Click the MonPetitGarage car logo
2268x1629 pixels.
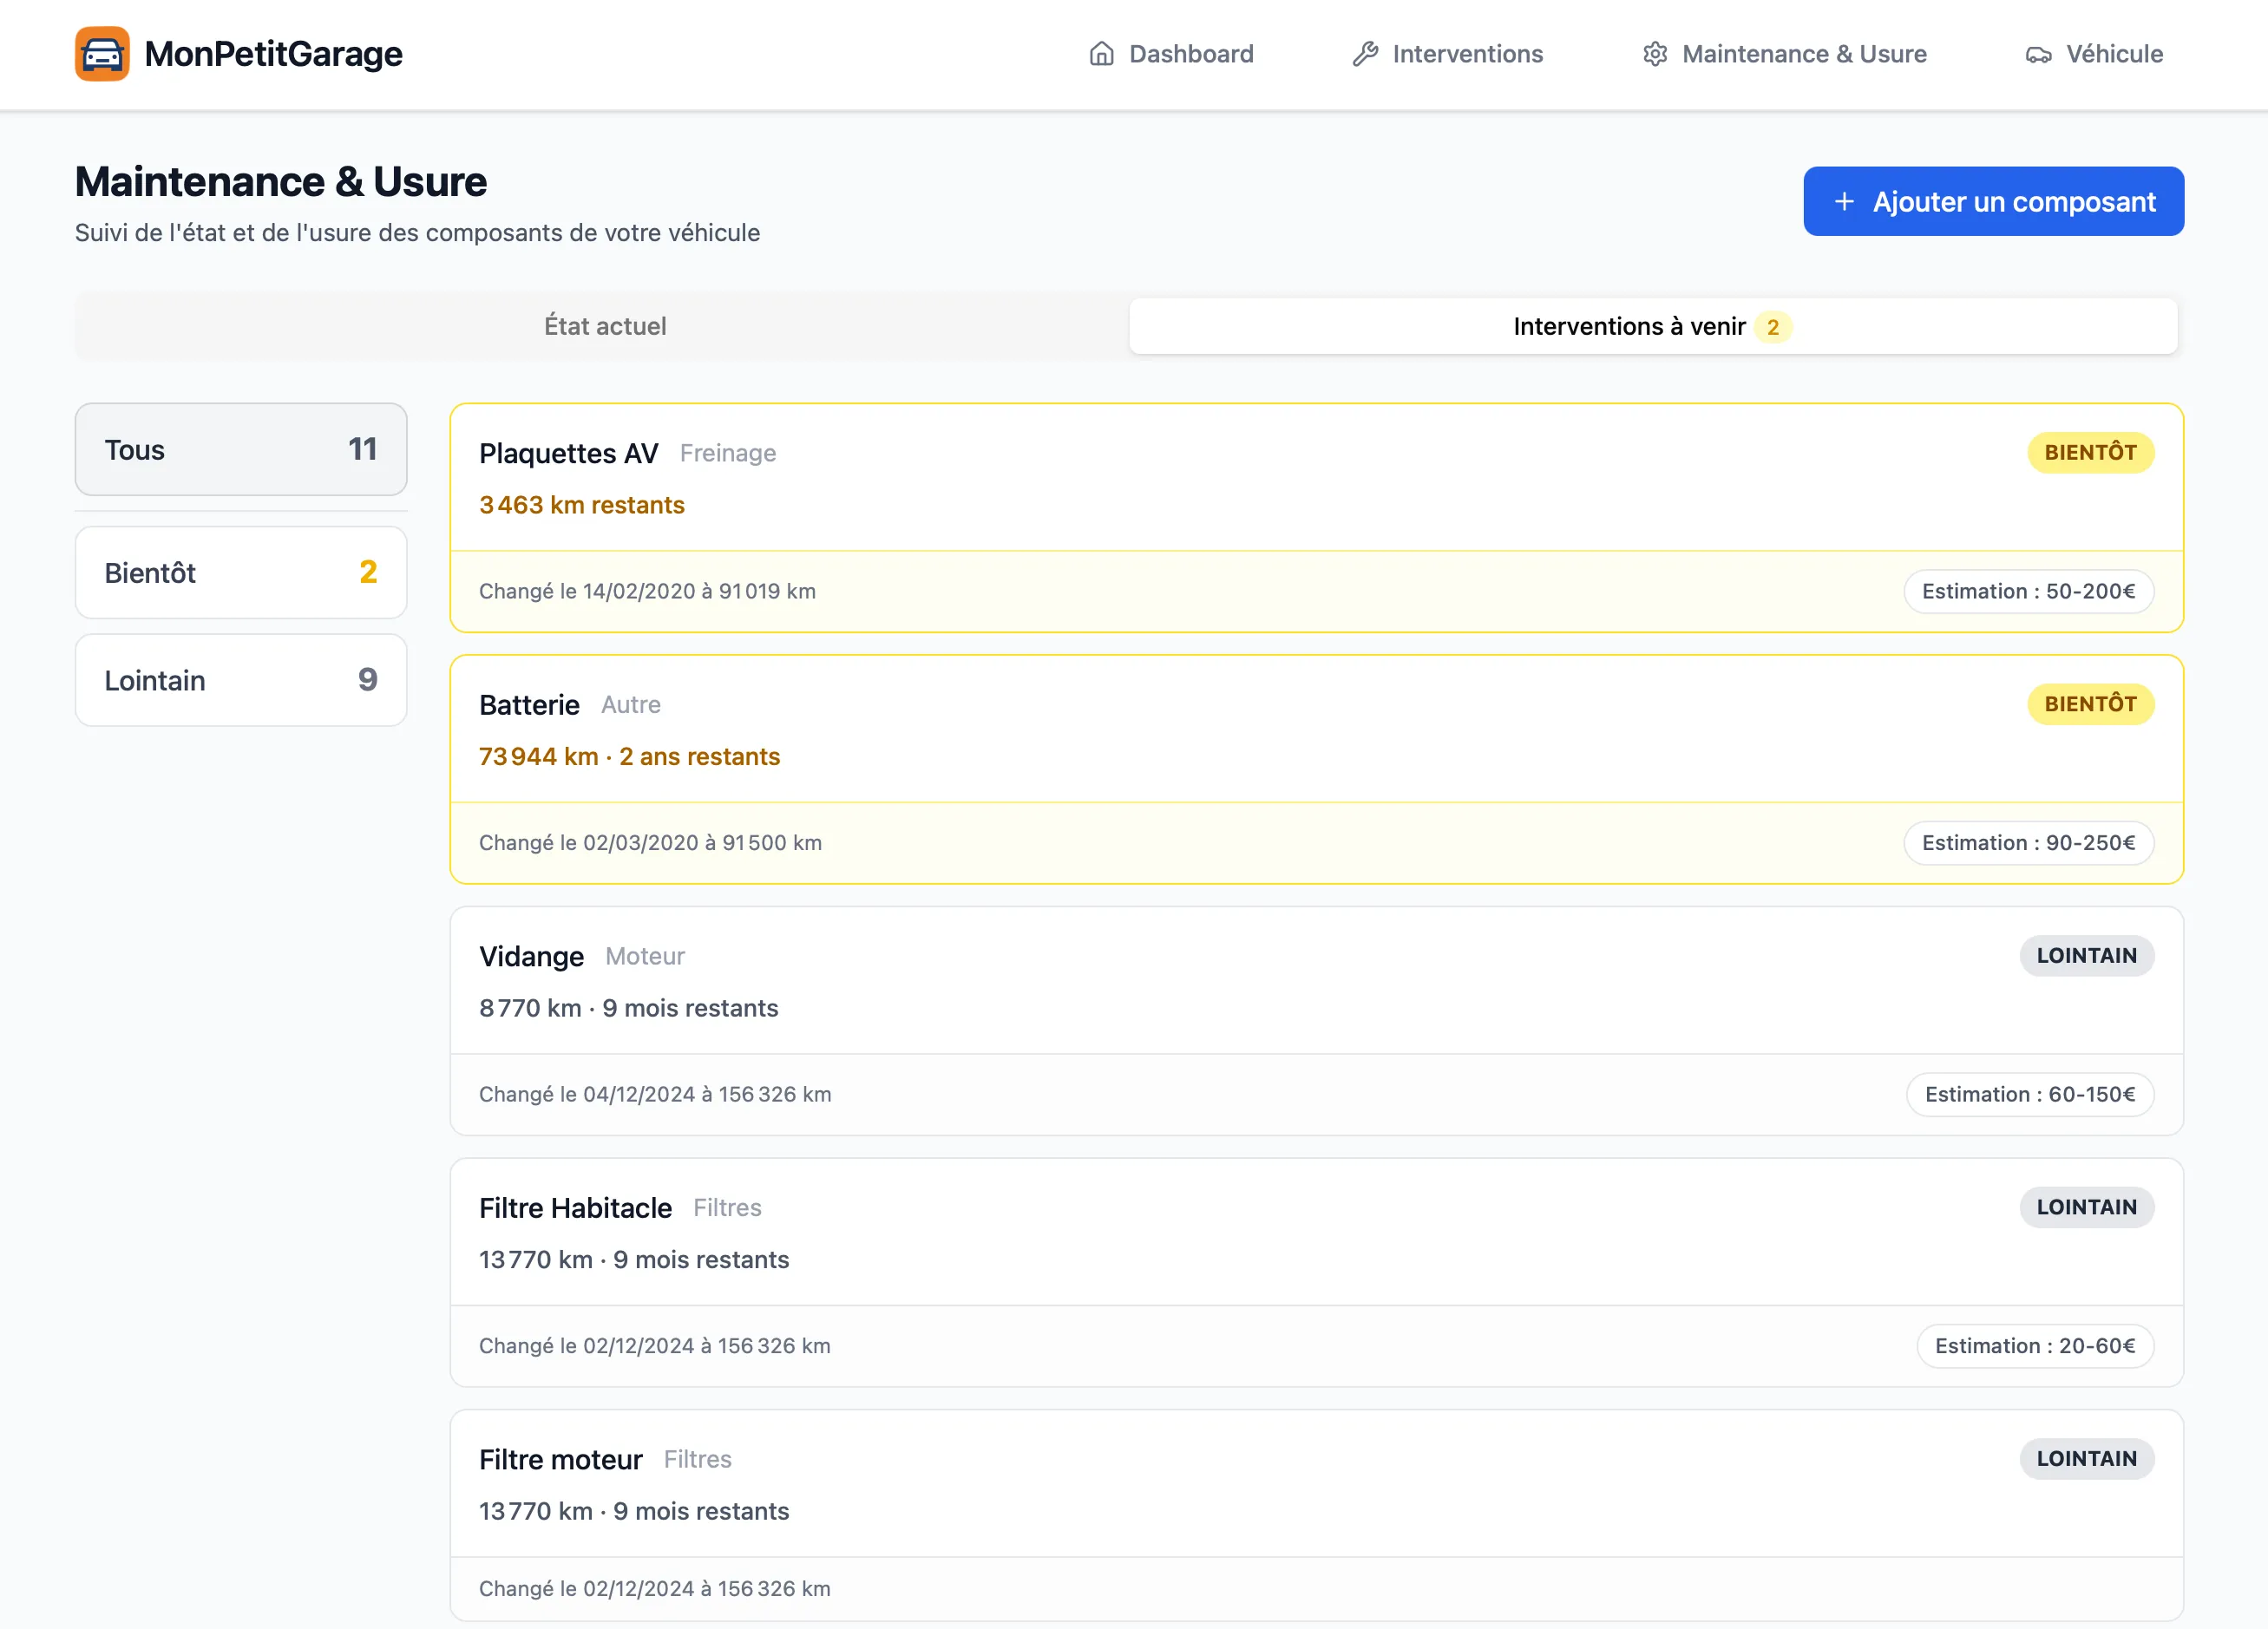pos(101,53)
